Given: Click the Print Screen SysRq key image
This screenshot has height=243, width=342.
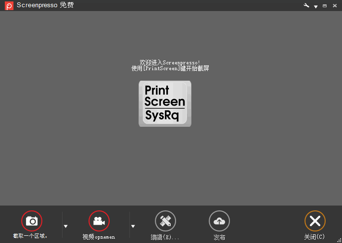Looking at the screenshot, I should pyautogui.click(x=165, y=104).
